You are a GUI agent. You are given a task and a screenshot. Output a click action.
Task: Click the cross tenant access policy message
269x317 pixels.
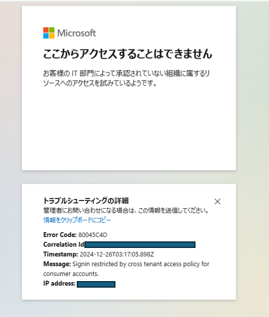tap(141, 264)
